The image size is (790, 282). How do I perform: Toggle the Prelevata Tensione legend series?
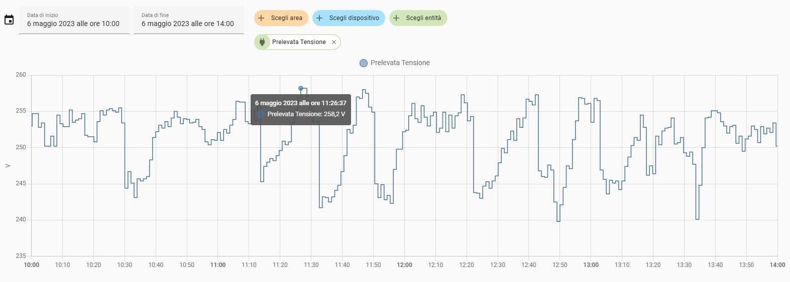coord(364,63)
